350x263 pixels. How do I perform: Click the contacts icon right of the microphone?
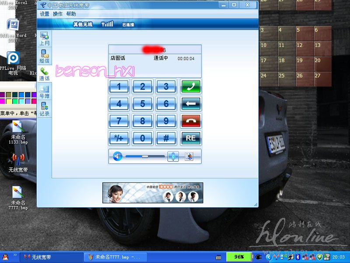point(189,156)
